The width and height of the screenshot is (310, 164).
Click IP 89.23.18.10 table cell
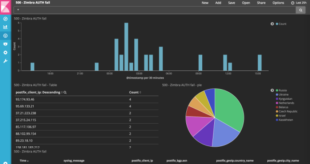tap(24, 141)
